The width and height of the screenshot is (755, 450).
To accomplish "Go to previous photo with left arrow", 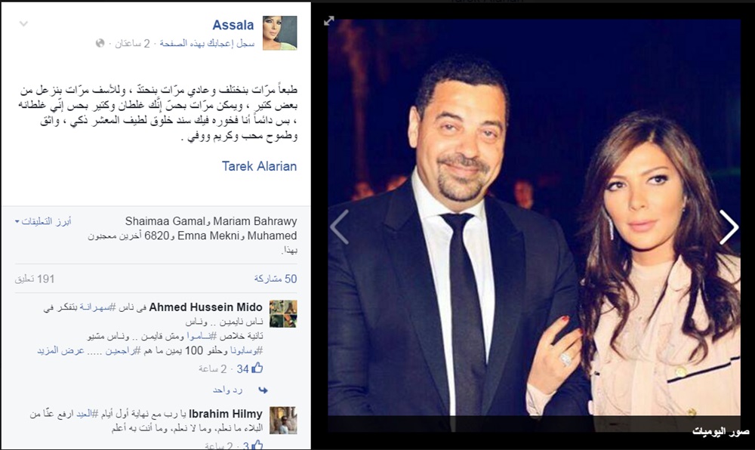I will click(340, 227).
